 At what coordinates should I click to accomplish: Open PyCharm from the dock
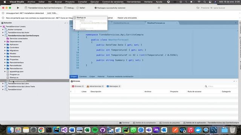pos(126,130)
